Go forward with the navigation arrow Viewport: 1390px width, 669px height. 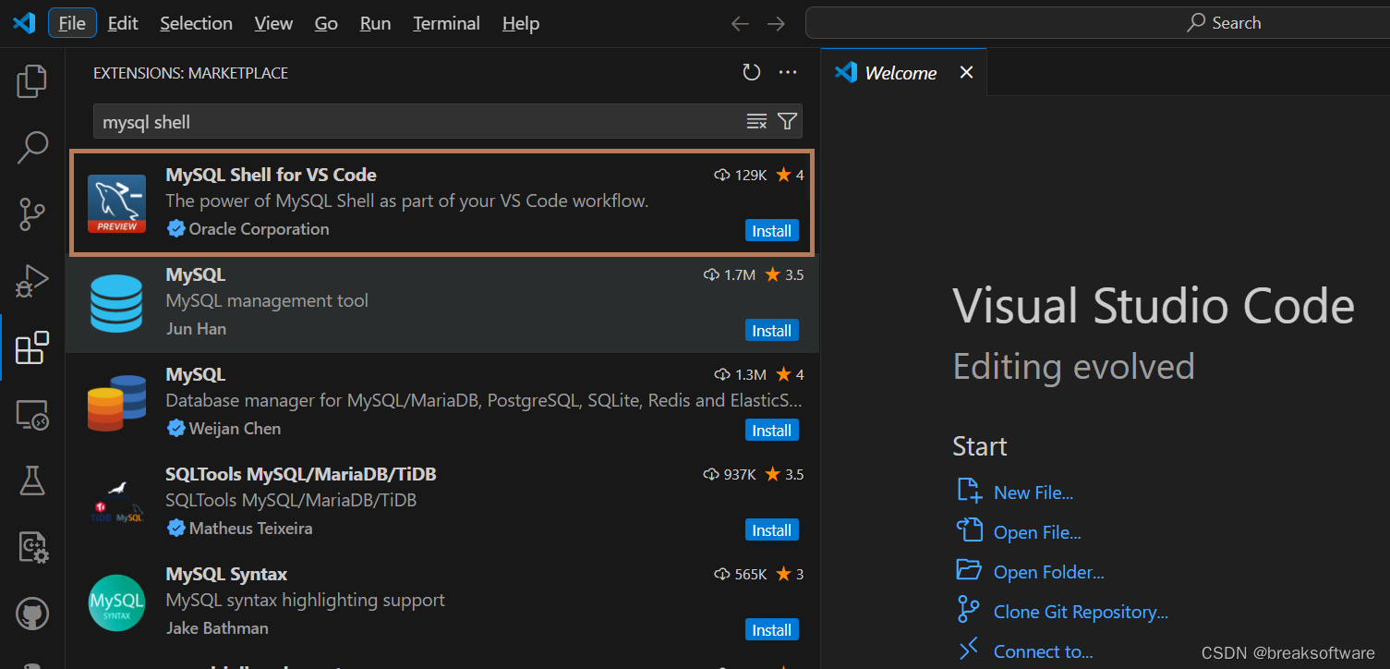coord(776,23)
